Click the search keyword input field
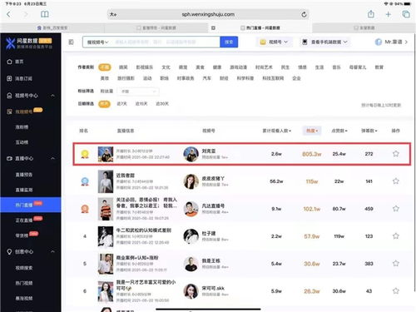This screenshot has width=416, height=312. tap(166, 42)
